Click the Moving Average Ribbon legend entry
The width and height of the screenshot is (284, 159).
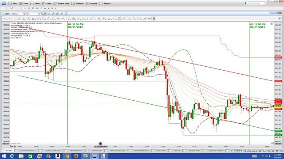point(23,30)
